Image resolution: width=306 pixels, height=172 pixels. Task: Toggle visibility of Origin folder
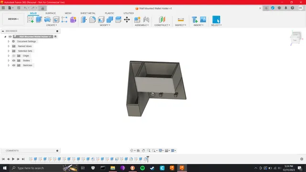14,56
